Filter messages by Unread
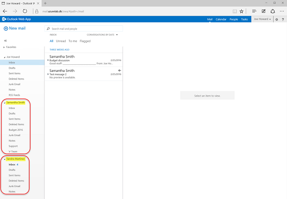The image size is (287, 199). click(x=61, y=41)
